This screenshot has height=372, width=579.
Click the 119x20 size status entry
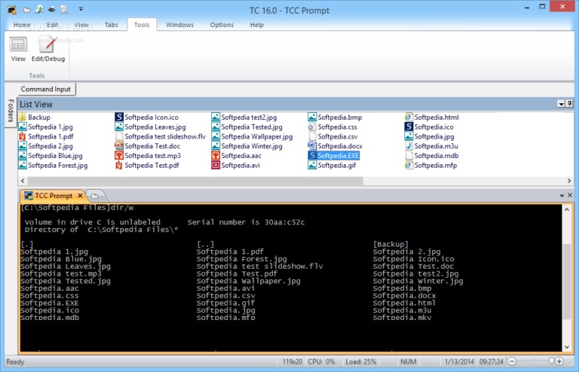(292, 361)
